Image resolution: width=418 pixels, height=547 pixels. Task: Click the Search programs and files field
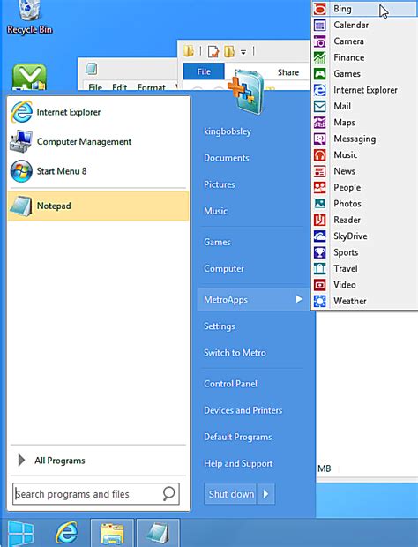[x=96, y=494]
